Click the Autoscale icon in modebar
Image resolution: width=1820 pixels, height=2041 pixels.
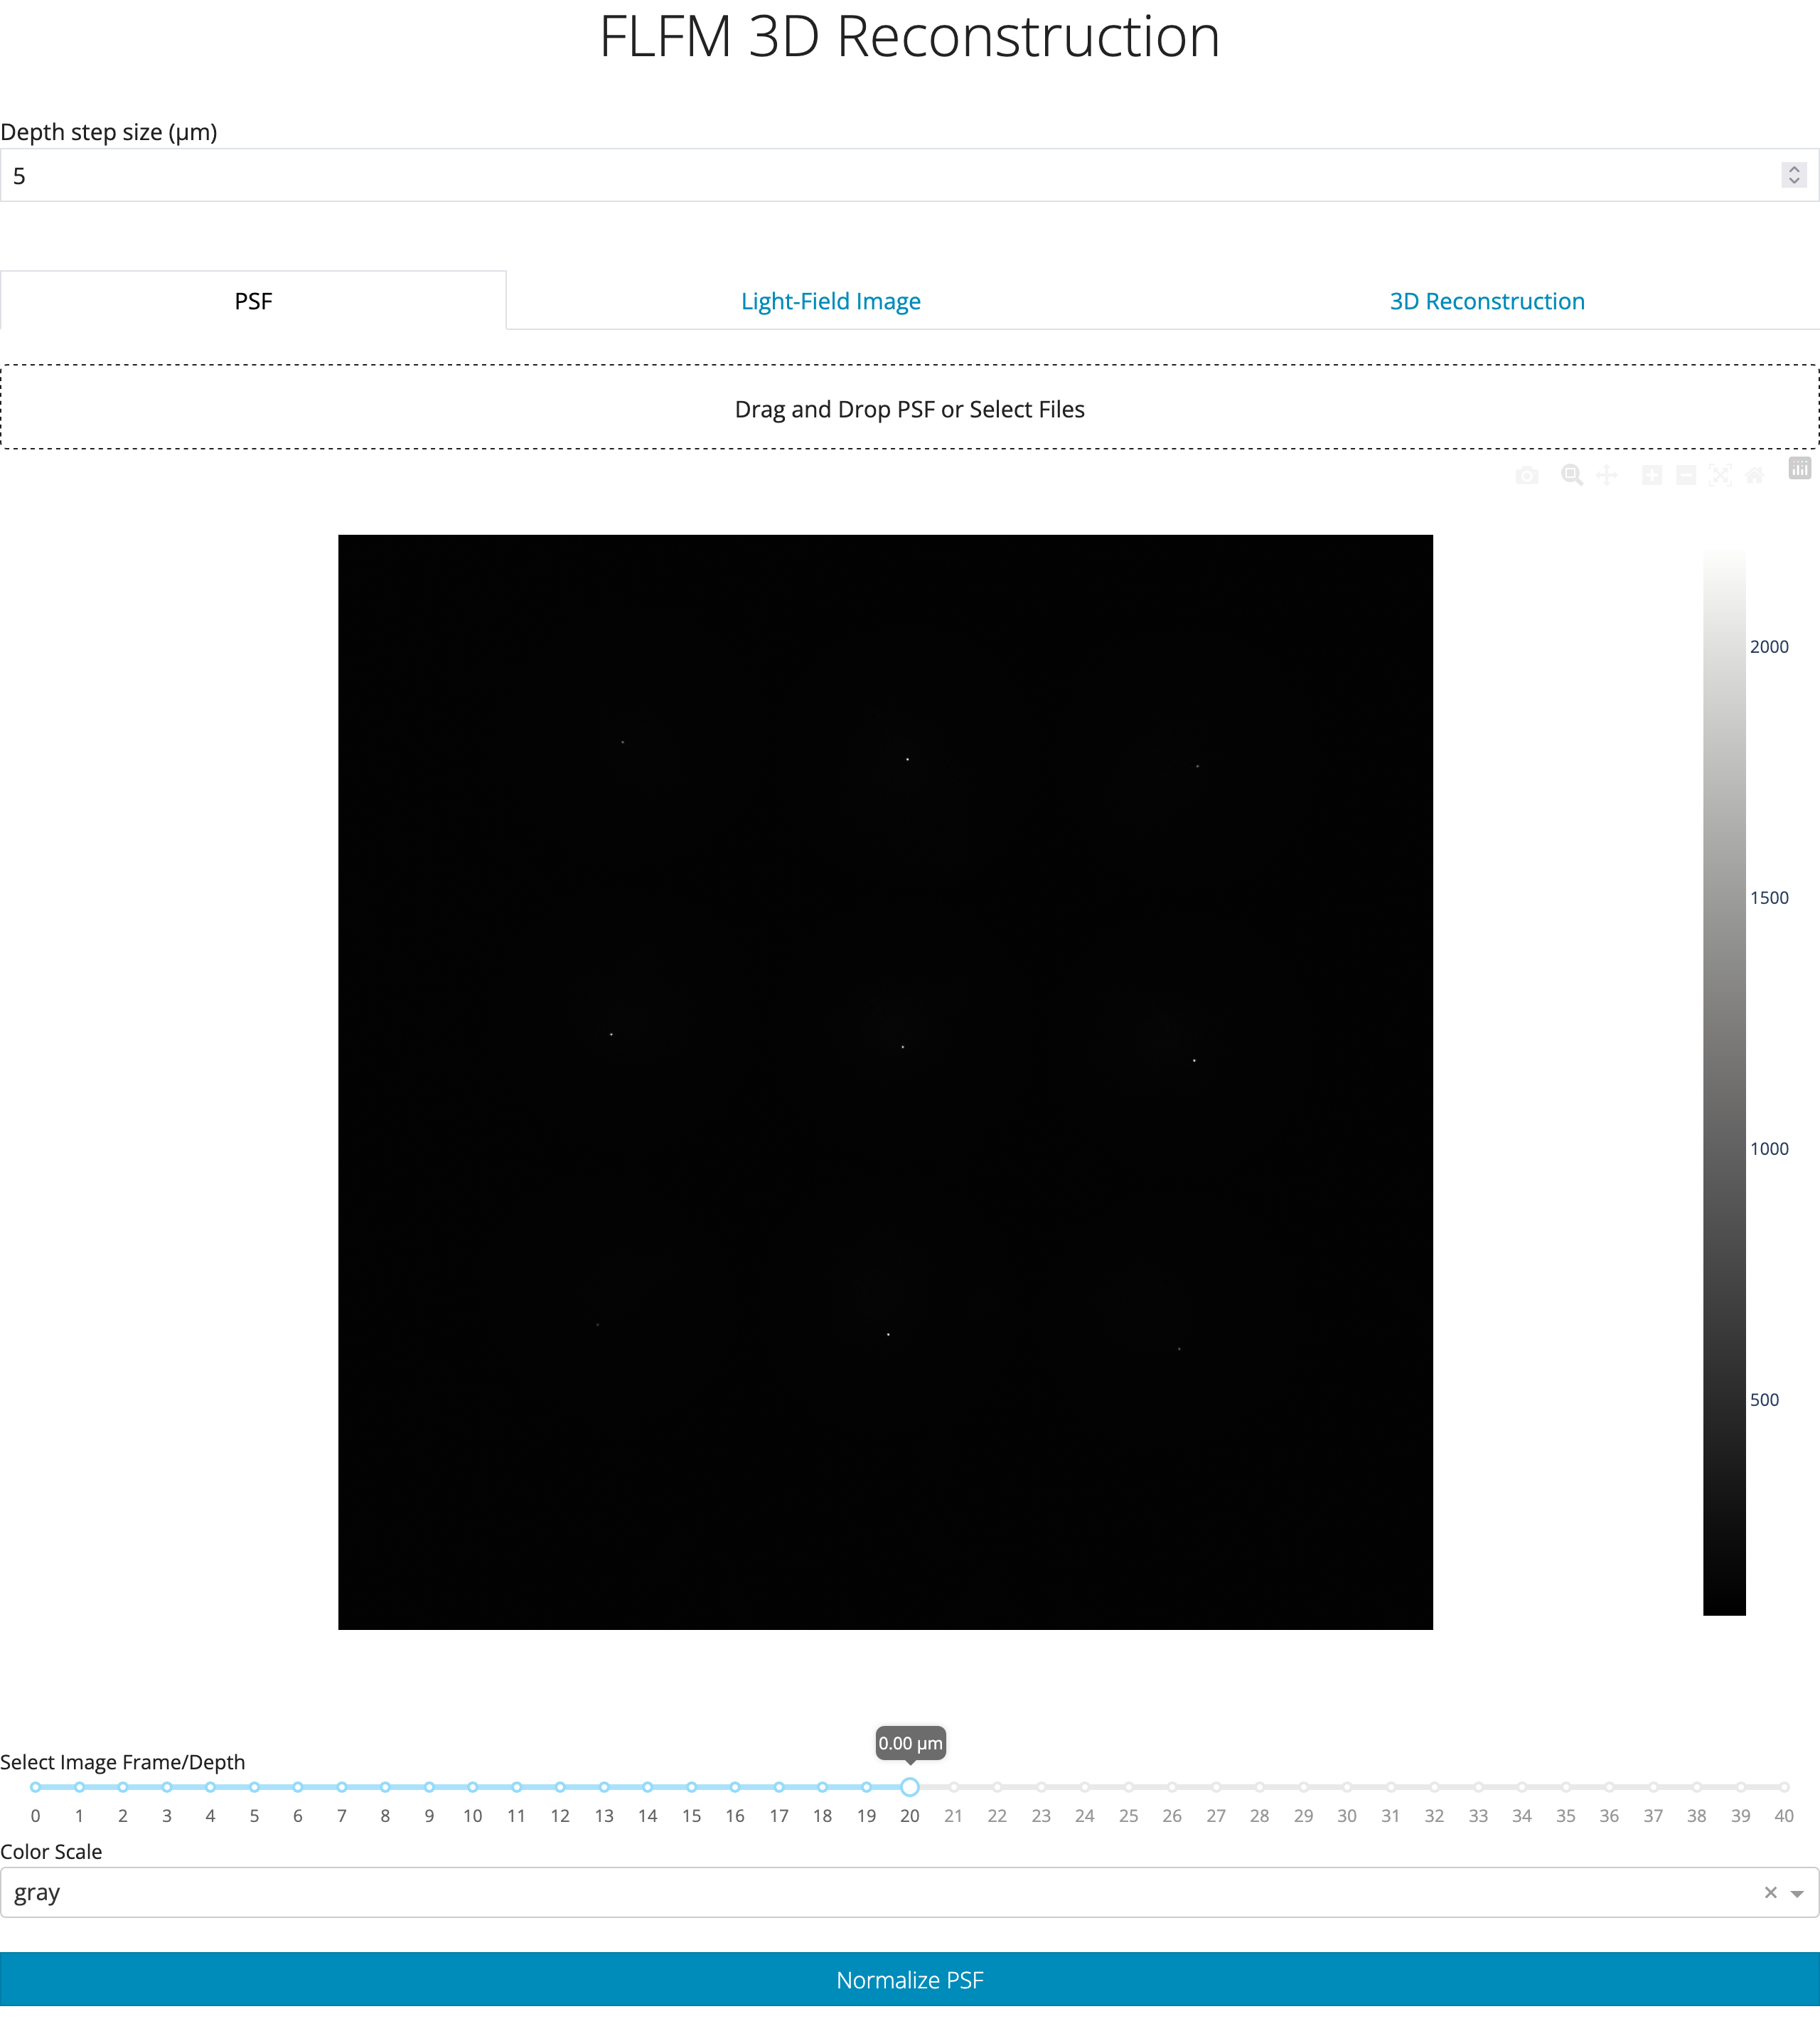coord(1720,475)
